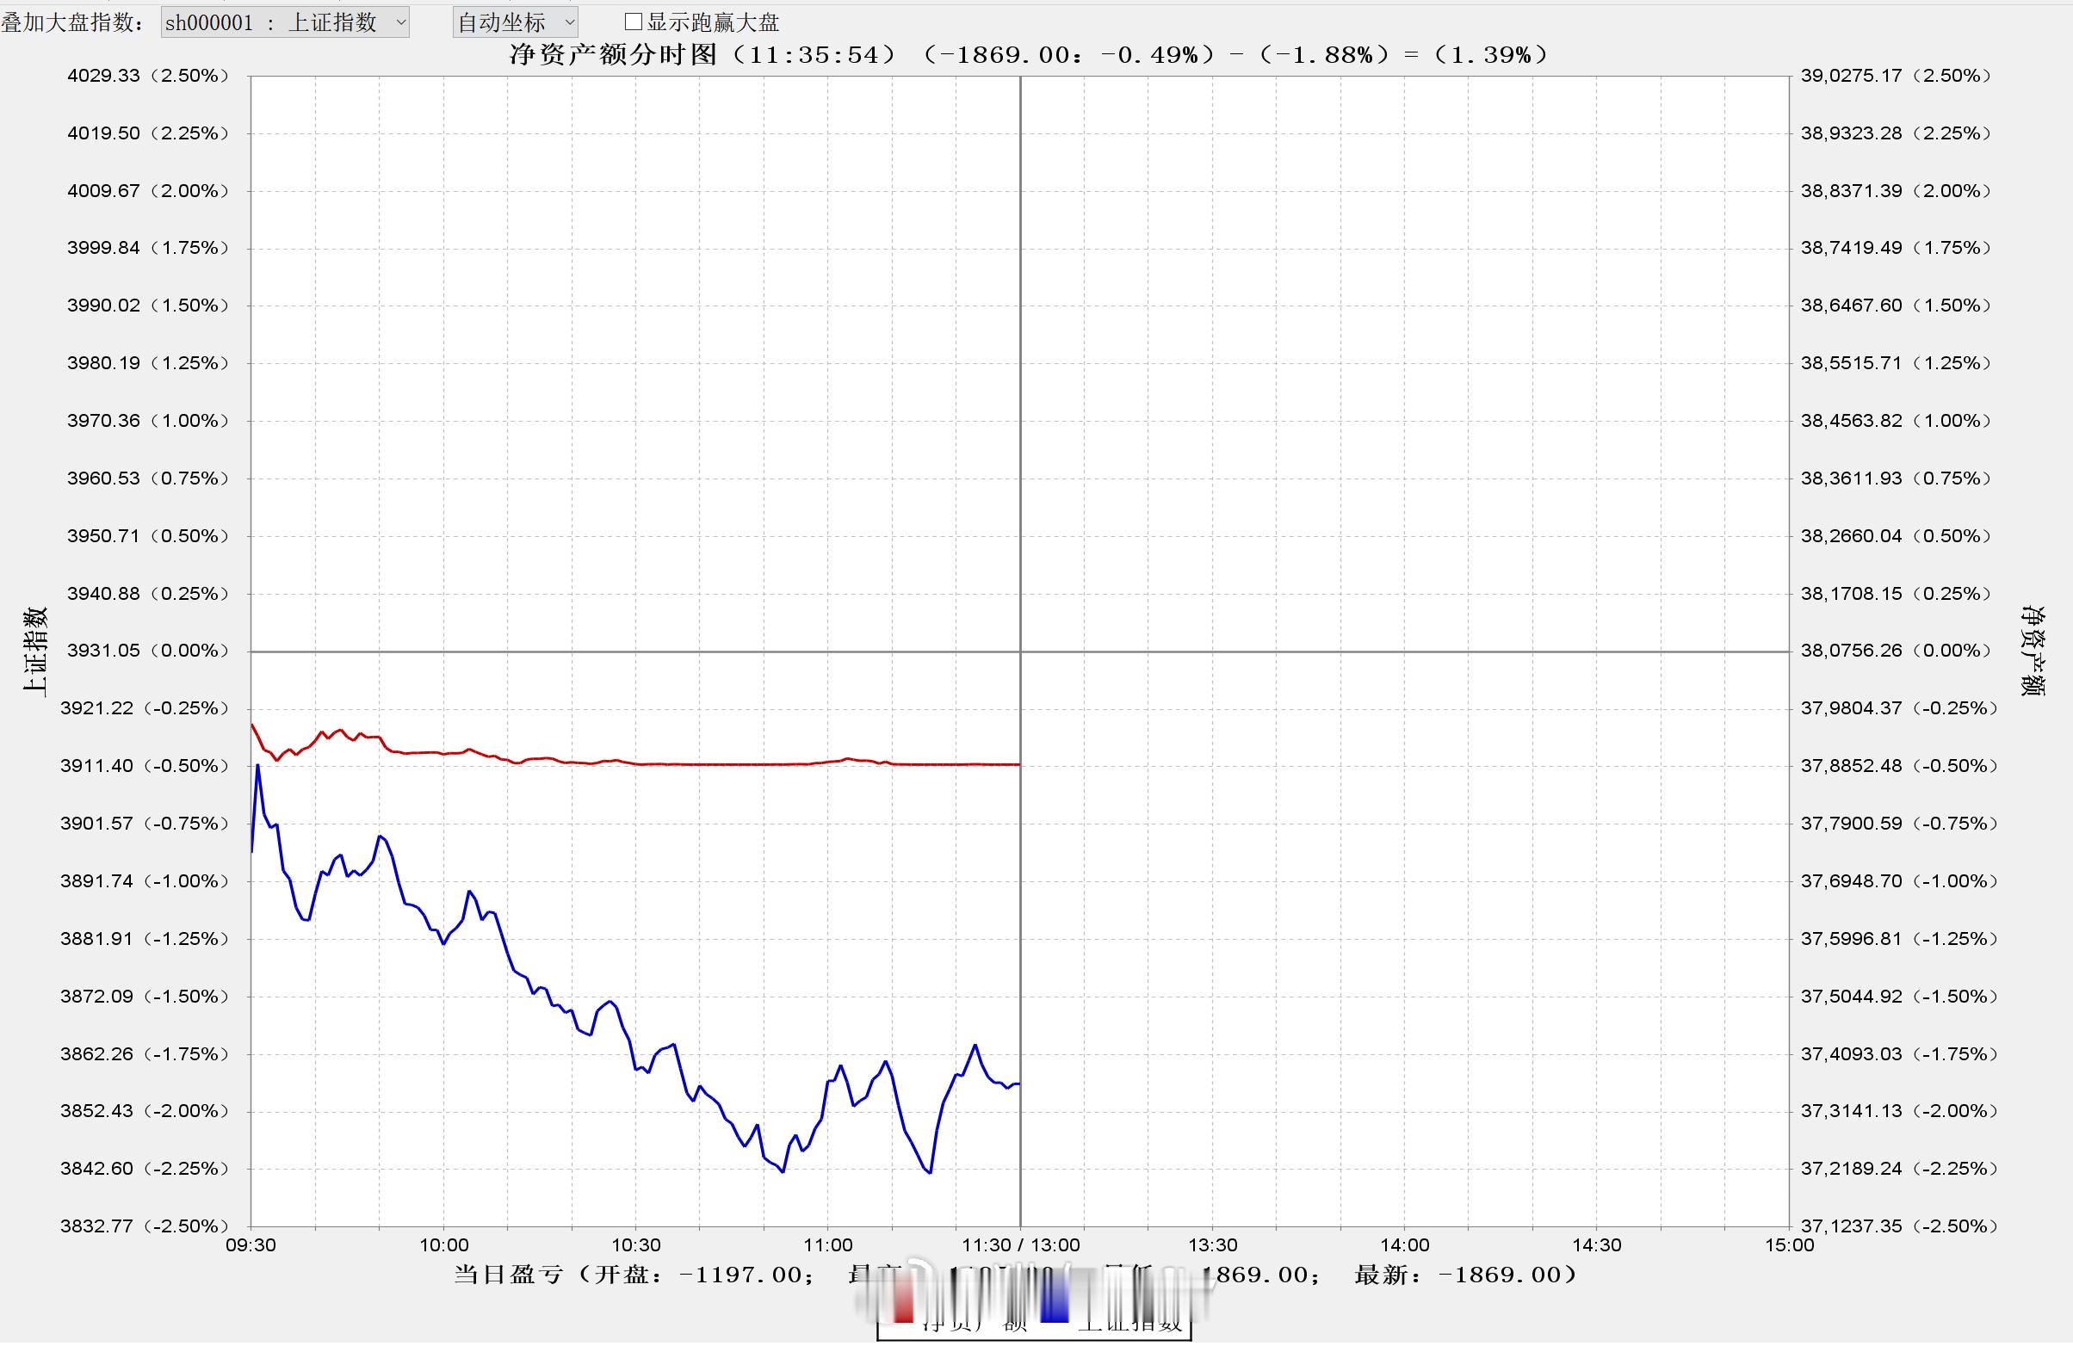Open the sh000001 上证指数 index dropdown

tap(285, 22)
